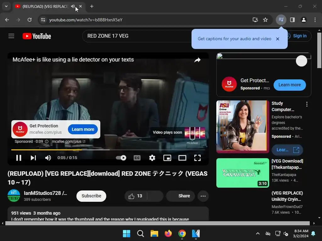Image resolution: width=322 pixels, height=241 pixels.
Task: Like the video with thumbs up
Action: 135,196
